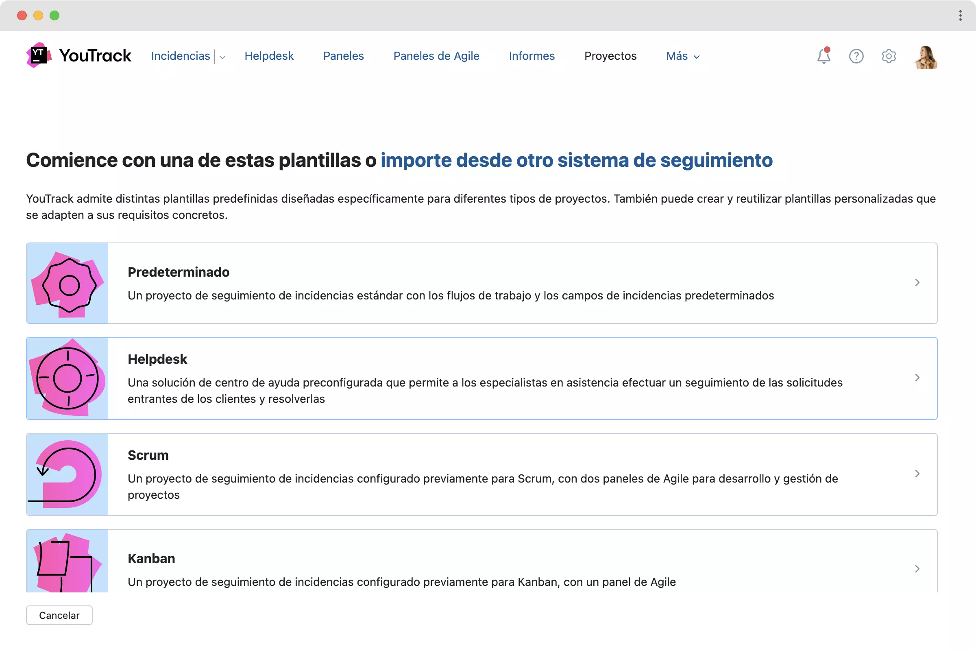
Task: Click the chevron on Kanban row
Action: tap(917, 569)
